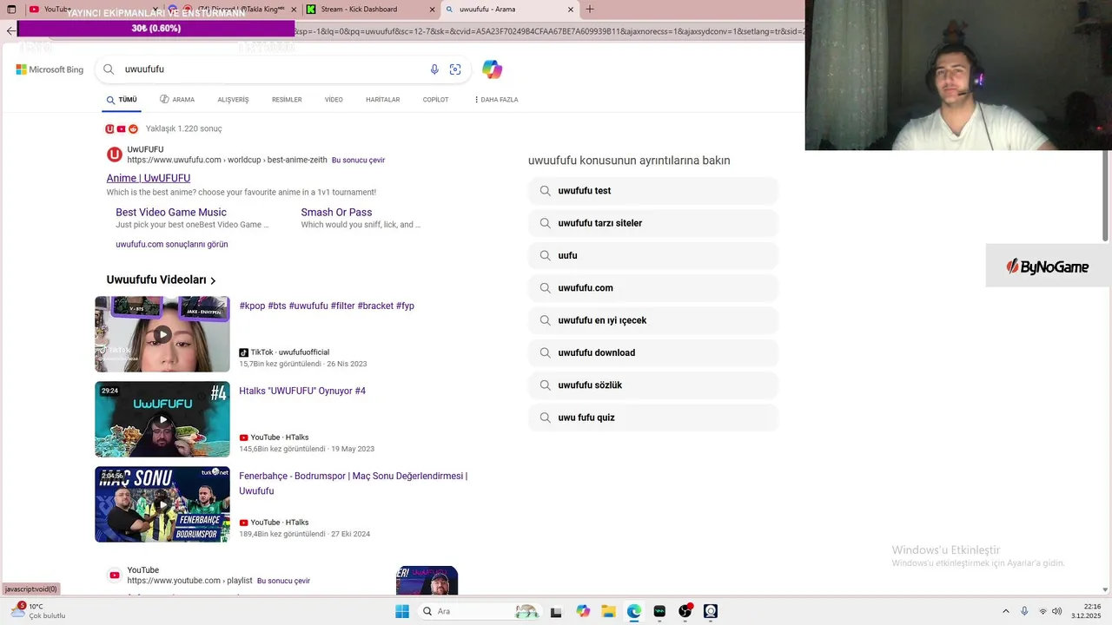Choose suggestion uwufufu en iyi içecek
The image size is (1112, 625).
(x=652, y=320)
